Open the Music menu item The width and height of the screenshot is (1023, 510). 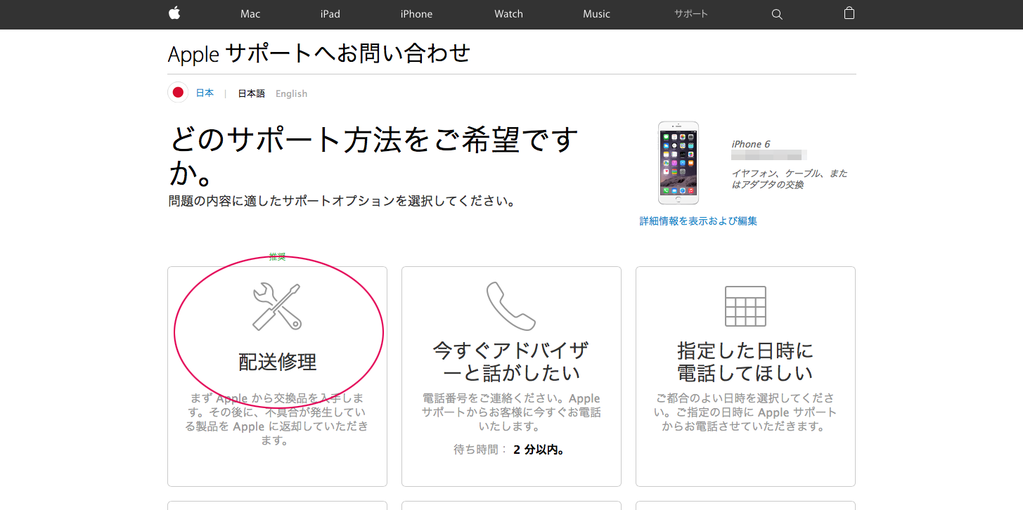coord(596,14)
